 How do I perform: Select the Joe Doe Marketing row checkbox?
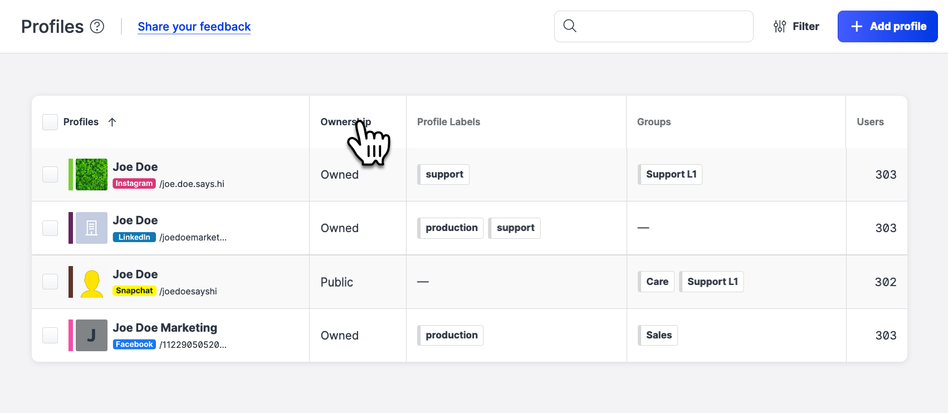point(50,335)
